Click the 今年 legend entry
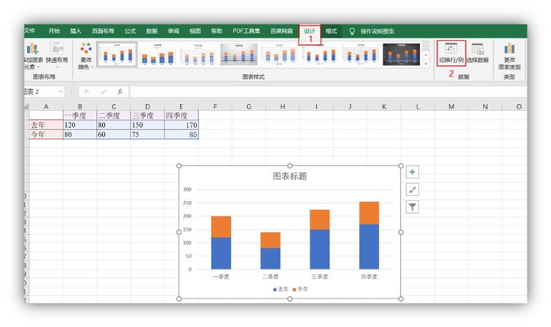 tap(300, 289)
